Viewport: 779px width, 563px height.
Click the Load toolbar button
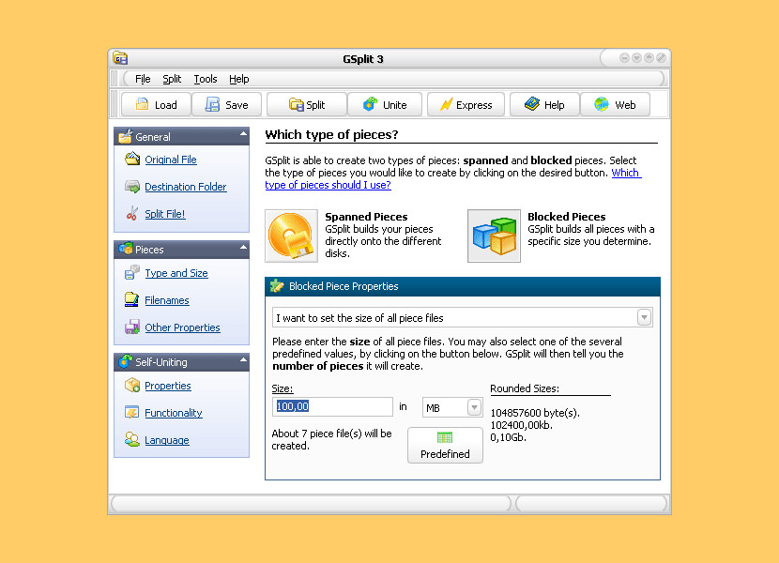(156, 104)
